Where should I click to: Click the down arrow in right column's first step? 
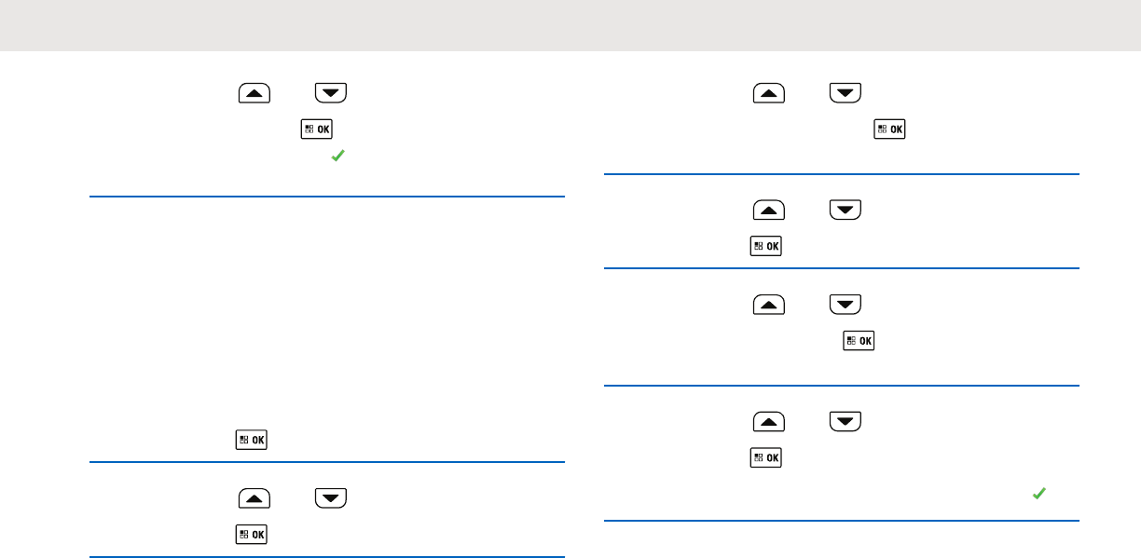[x=845, y=93]
